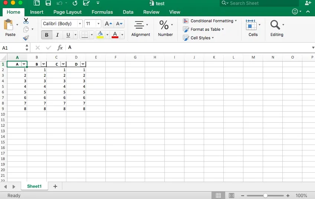
Task: Click the share people icon
Action: pos(308,3)
